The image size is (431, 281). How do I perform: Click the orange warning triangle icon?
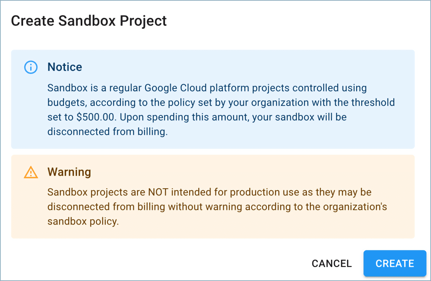point(31,172)
